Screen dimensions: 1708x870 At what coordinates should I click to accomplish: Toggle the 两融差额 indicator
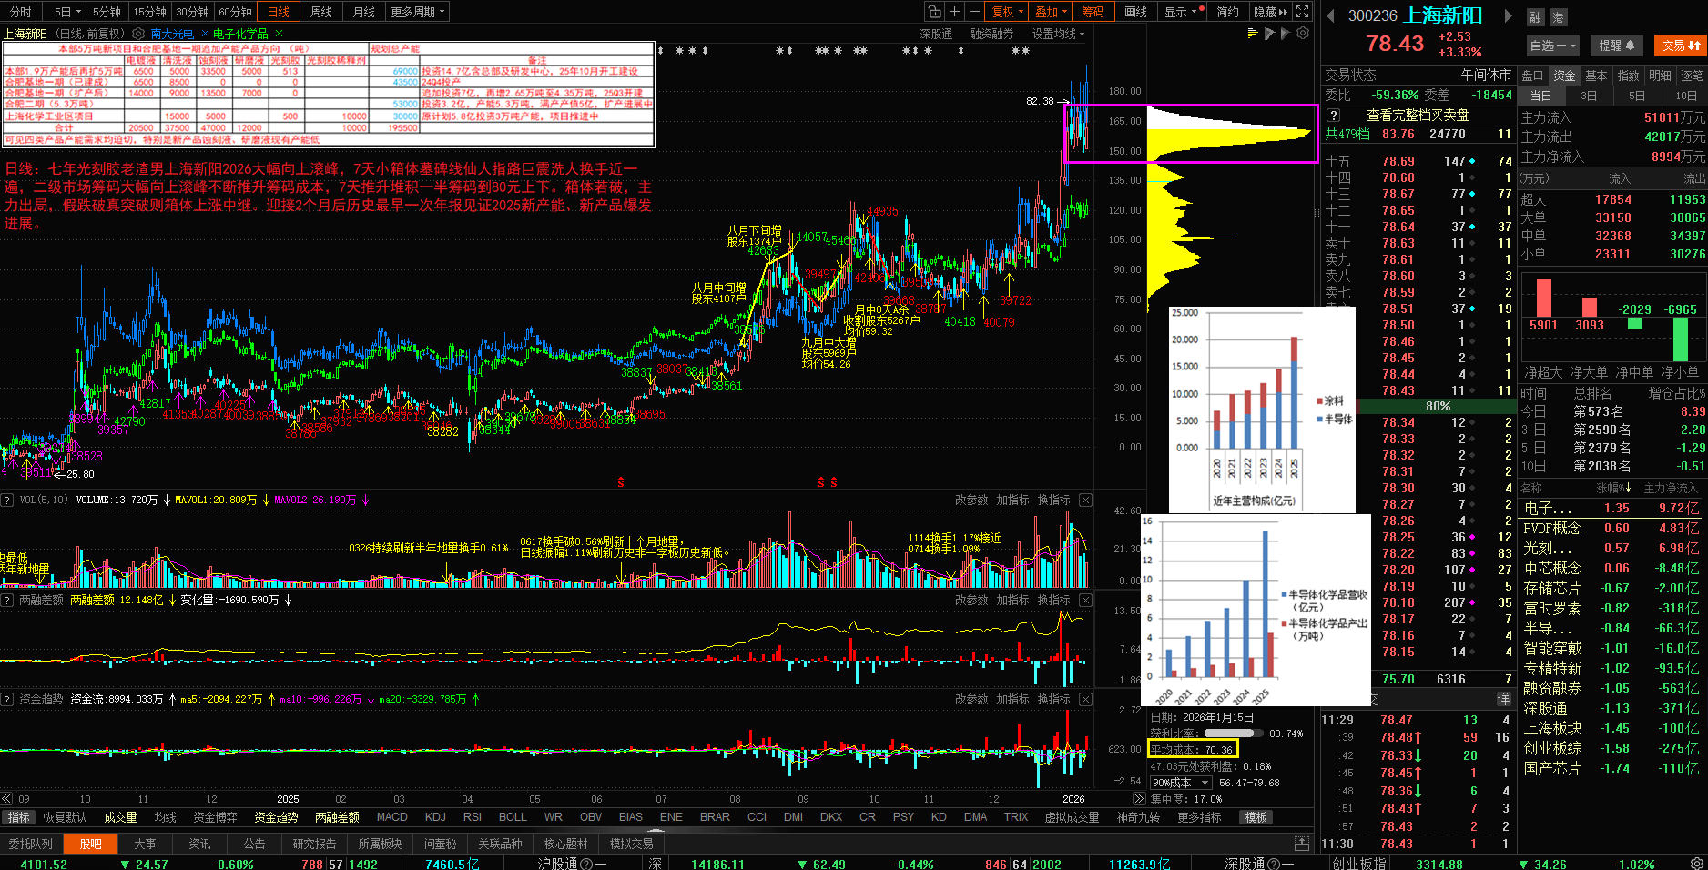click(x=337, y=817)
